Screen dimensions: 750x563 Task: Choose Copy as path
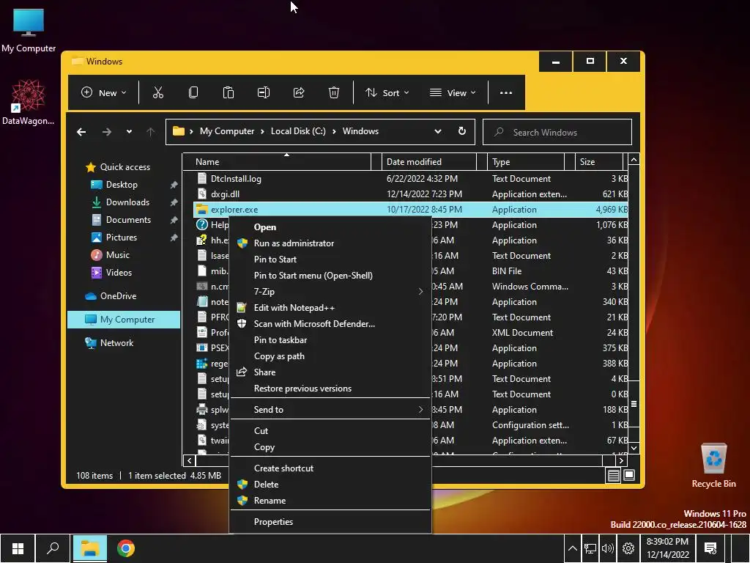click(330, 356)
